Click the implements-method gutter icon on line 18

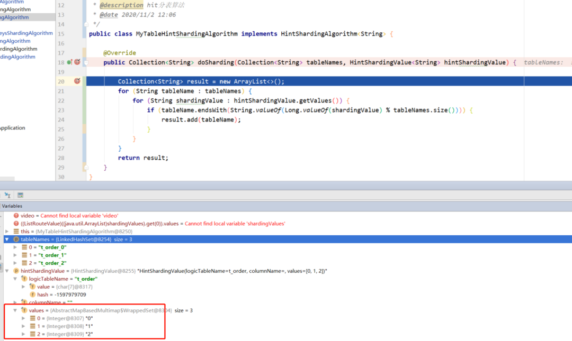[70, 62]
